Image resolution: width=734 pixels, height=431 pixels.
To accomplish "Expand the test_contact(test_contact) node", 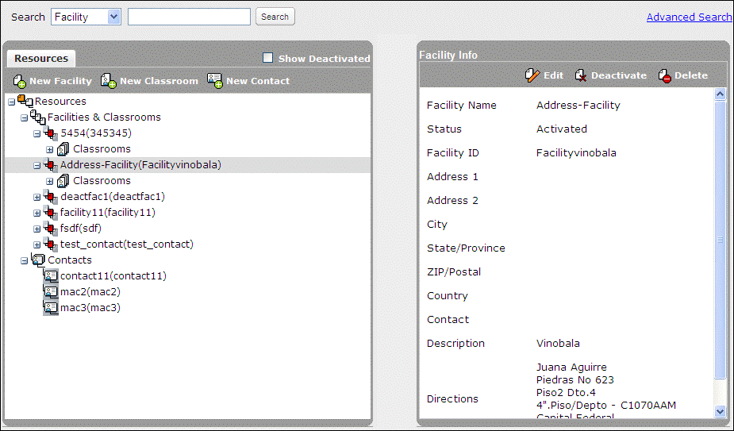I will [x=37, y=245].
